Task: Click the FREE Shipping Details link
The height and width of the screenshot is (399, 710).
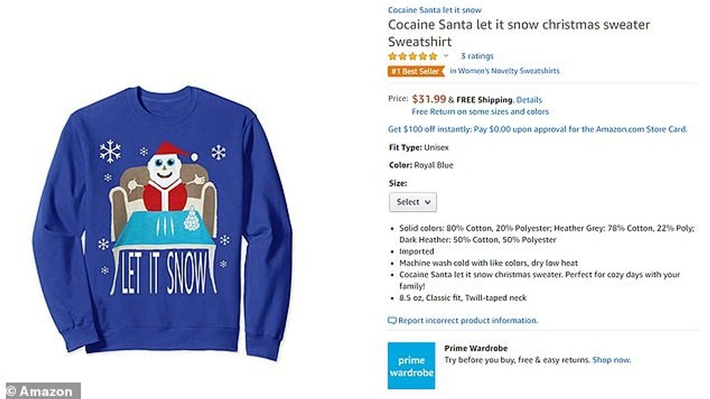Action: point(529,100)
